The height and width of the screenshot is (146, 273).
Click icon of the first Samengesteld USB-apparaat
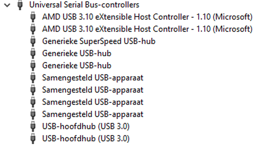33,78
